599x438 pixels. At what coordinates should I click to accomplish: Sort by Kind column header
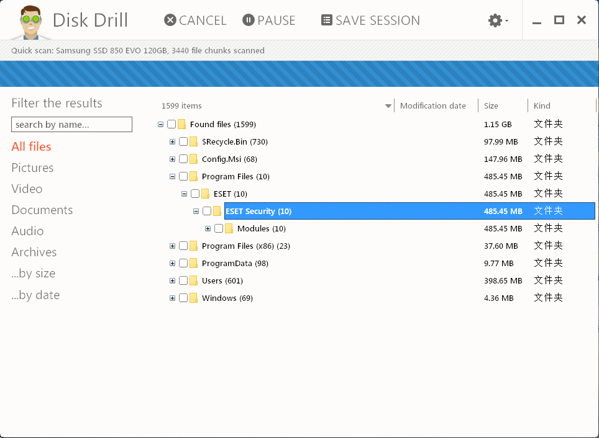point(542,105)
